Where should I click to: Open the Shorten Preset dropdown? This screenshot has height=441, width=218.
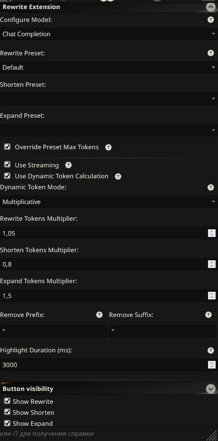(109, 99)
